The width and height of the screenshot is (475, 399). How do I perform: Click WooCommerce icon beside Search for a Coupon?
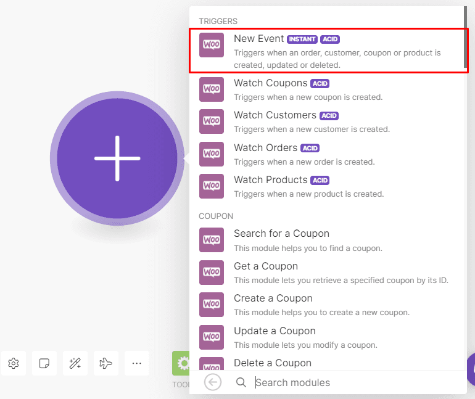tap(212, 240)
